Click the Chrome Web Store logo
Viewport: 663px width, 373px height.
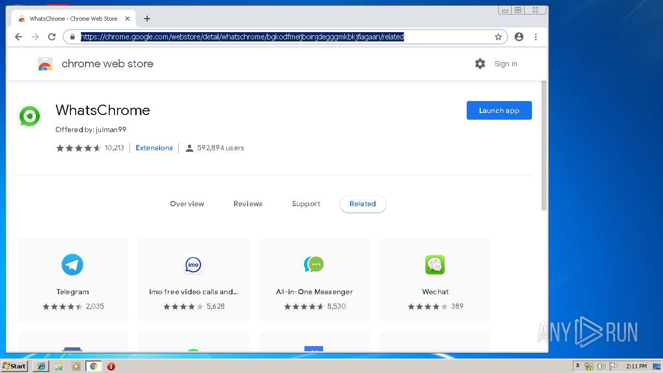(45, 64)
